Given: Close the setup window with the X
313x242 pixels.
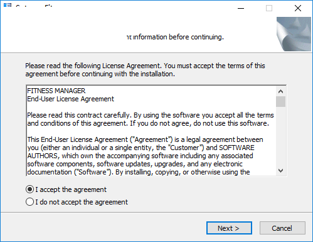Looking at the screenshot, I should pos(298,8).
